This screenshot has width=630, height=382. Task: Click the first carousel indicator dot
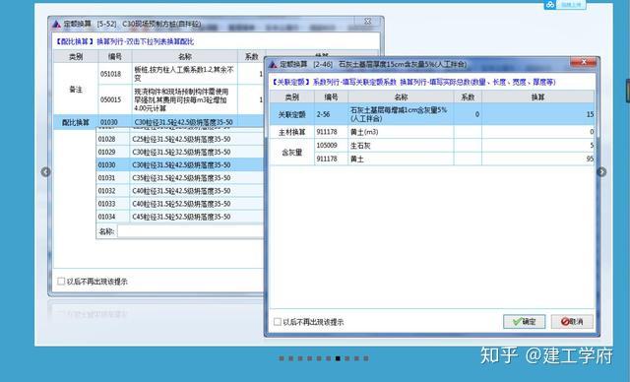282,358
